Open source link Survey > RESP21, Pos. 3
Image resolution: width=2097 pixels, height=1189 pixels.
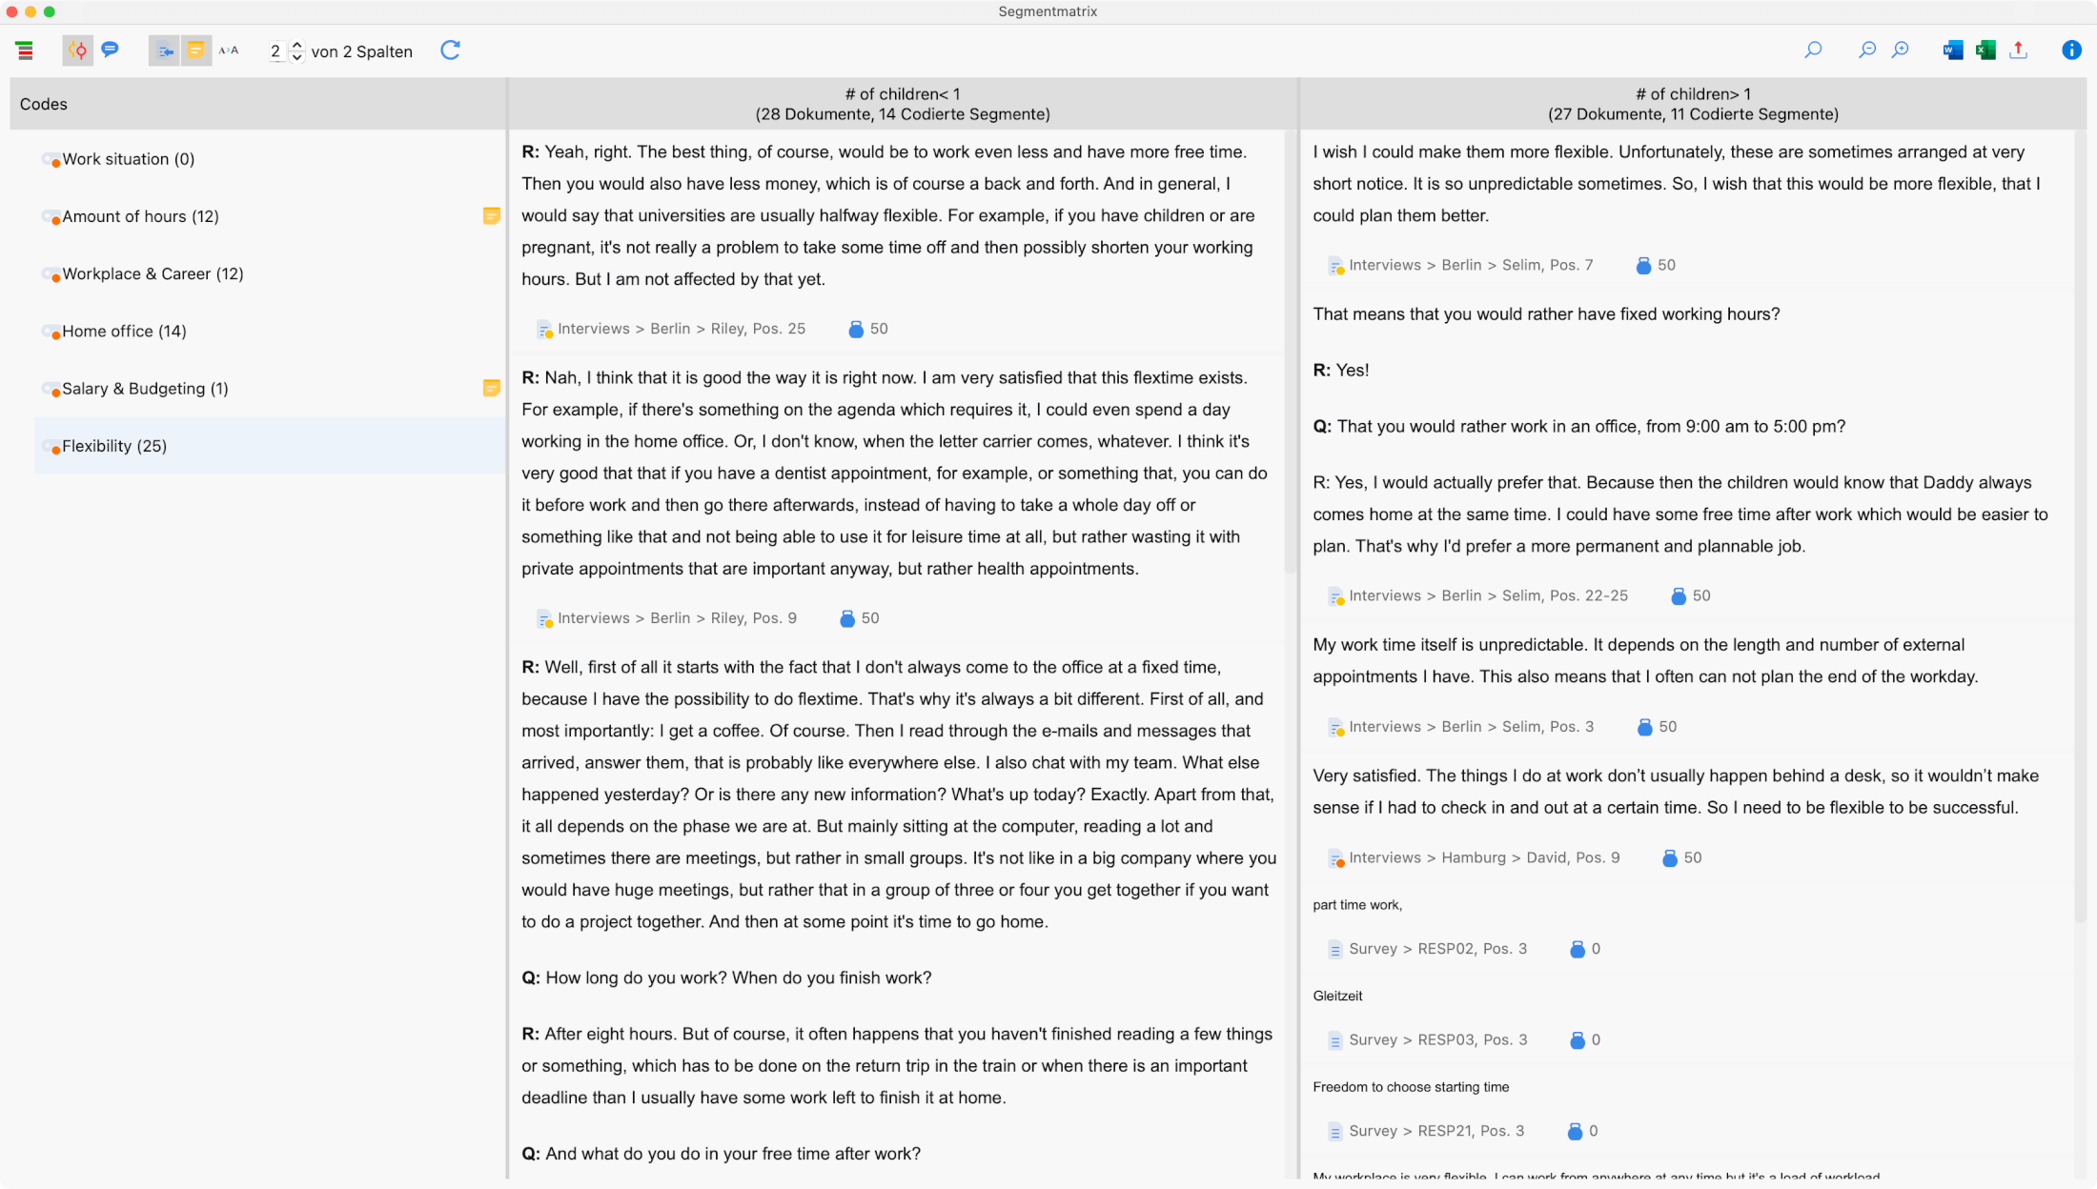tap(1436, 1131)
